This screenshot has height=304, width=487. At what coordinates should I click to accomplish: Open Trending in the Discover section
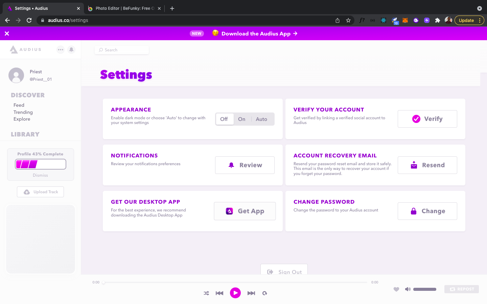pos(23,112)
